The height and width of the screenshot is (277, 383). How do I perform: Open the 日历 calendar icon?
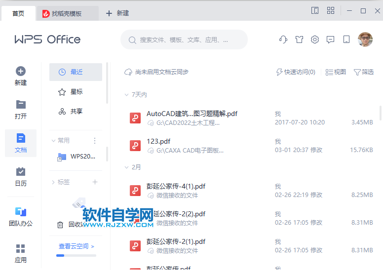click(x=21, y=171)
